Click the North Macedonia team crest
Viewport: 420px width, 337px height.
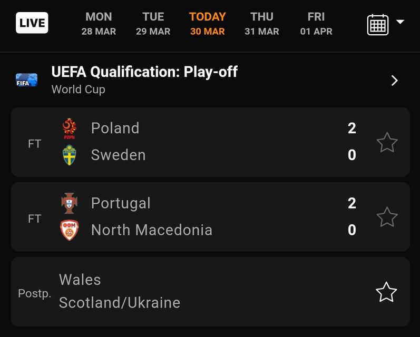point(69,230)
